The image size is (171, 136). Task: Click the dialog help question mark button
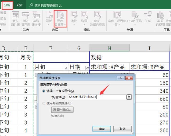(x=121, y=78)
